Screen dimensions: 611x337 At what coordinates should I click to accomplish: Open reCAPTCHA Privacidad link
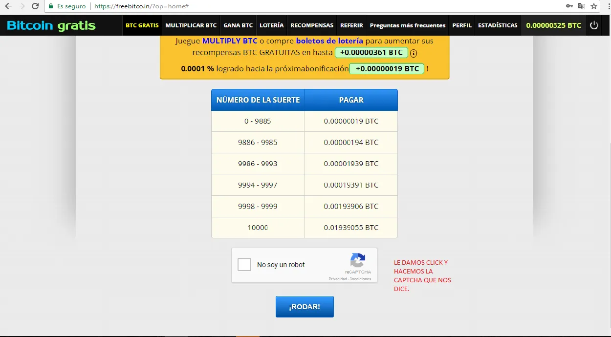[337, 279]
